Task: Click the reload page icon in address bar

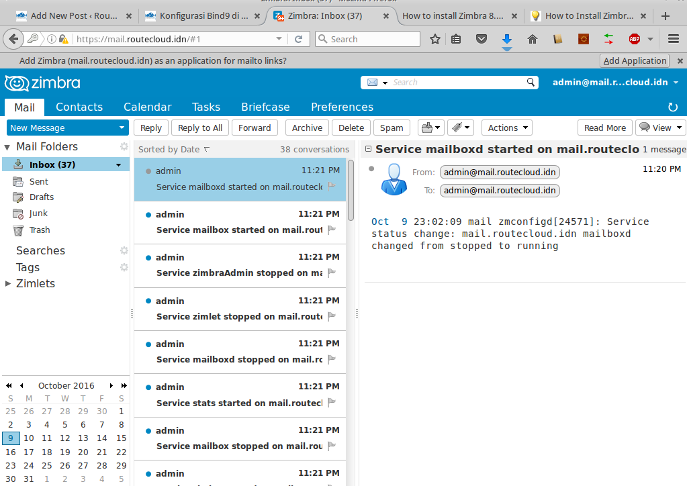Action: click(x=298, y=39)
